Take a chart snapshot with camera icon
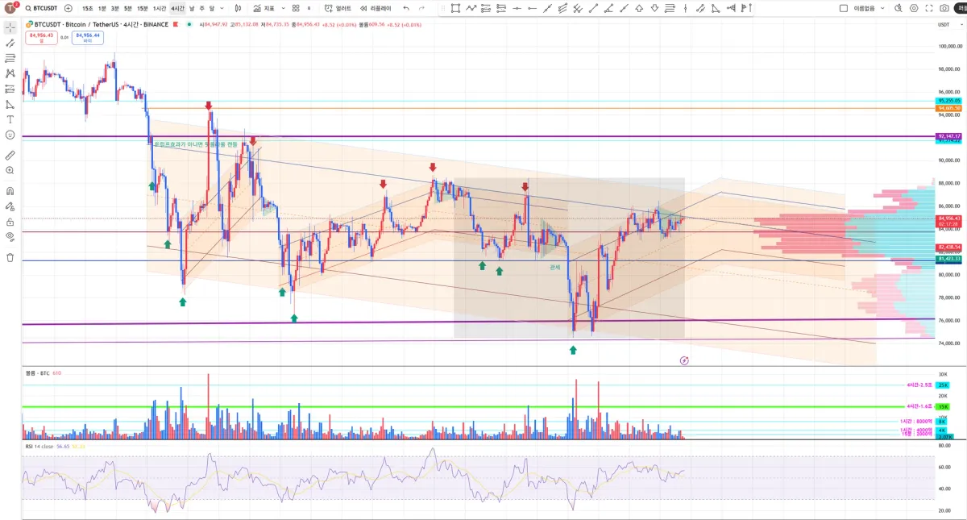This screenshot has width=967, height=520. coord(944,8)
